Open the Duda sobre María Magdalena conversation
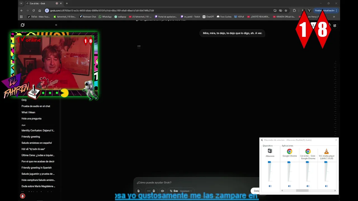 [38, 186]
